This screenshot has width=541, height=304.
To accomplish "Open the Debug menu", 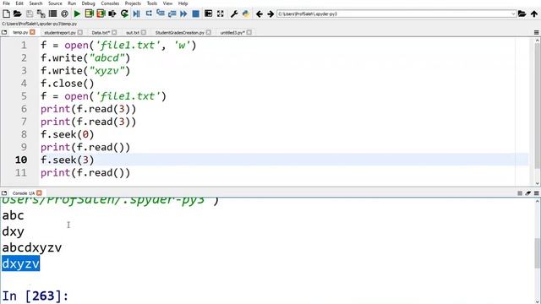I will [x=88, y=3].
